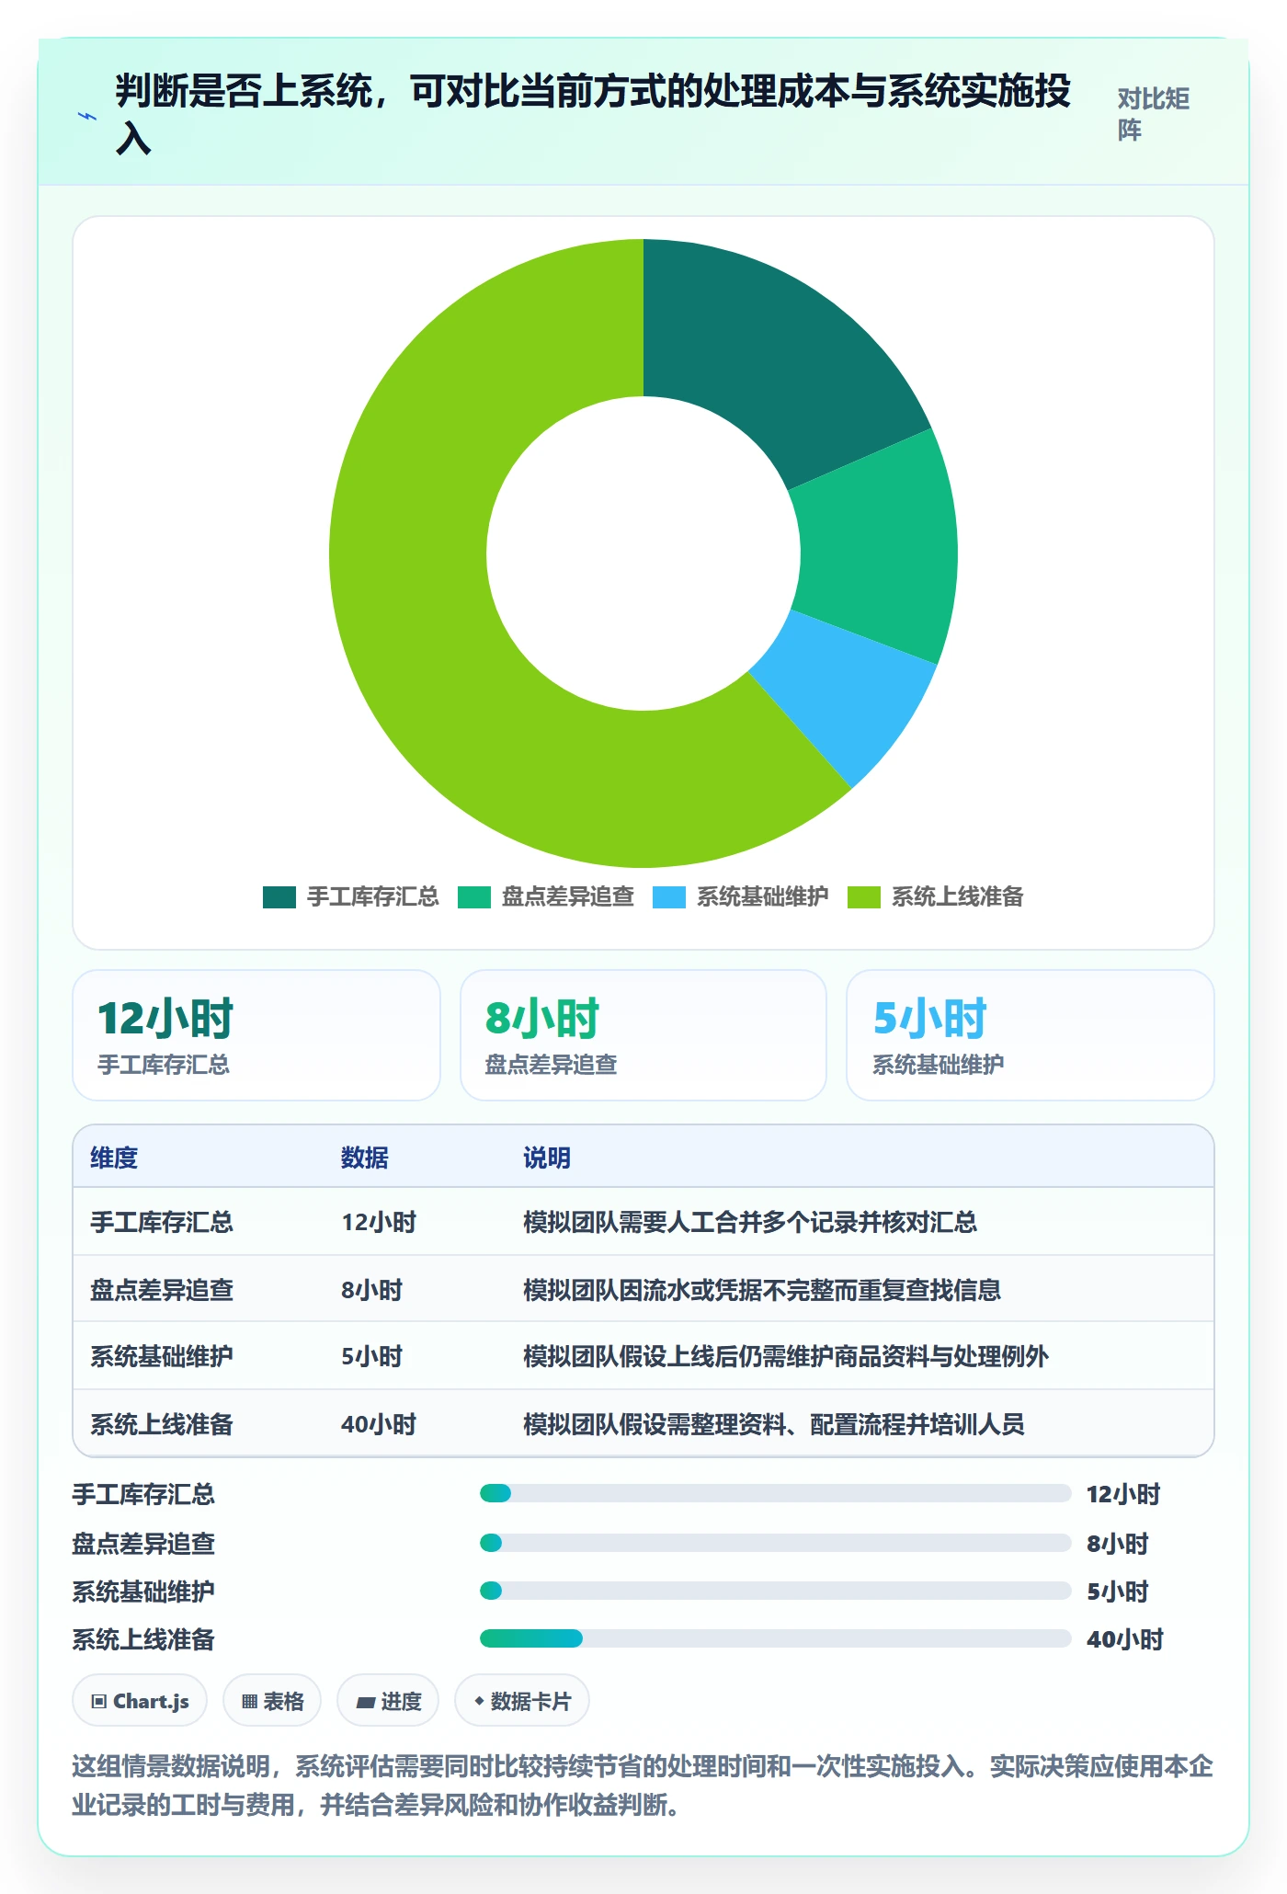Click the 手工库存汇总 progress bar
Viewport: 1287px width, 1894px height.
tap(776, 1493)
